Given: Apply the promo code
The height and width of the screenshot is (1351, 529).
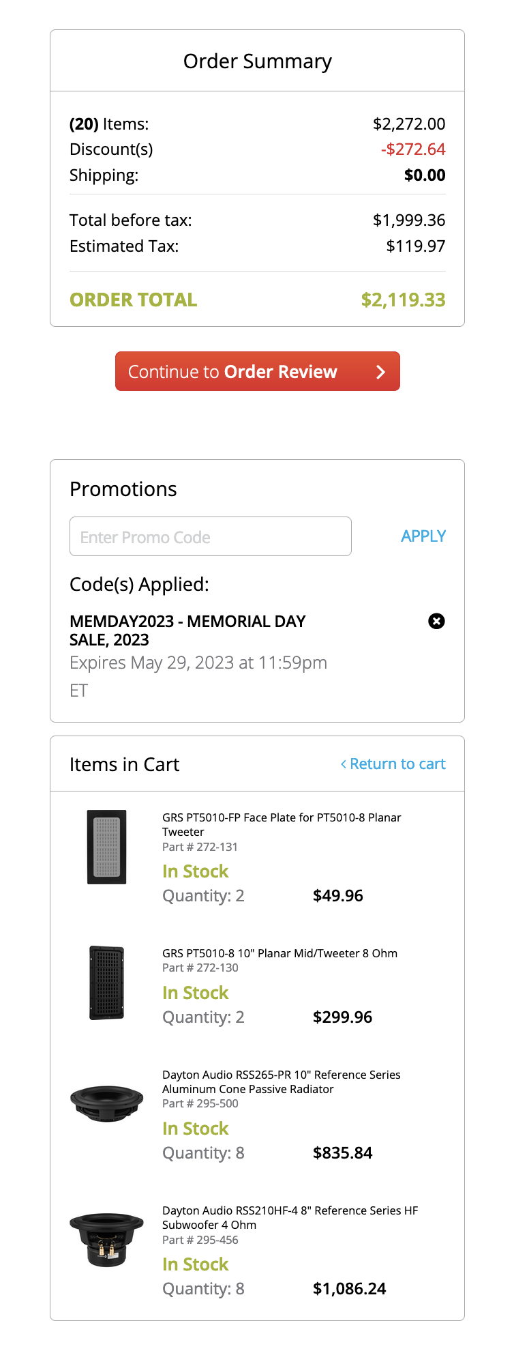Looking at the screenshot, I should point(423,536).
